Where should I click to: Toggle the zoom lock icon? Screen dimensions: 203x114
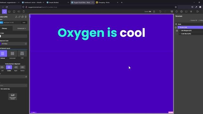(154, 12)
